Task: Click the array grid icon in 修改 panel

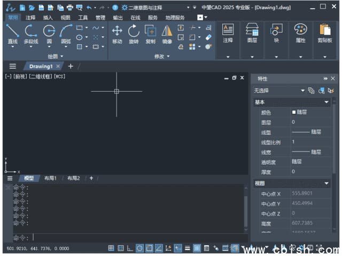Action: [x=192, y=46]
